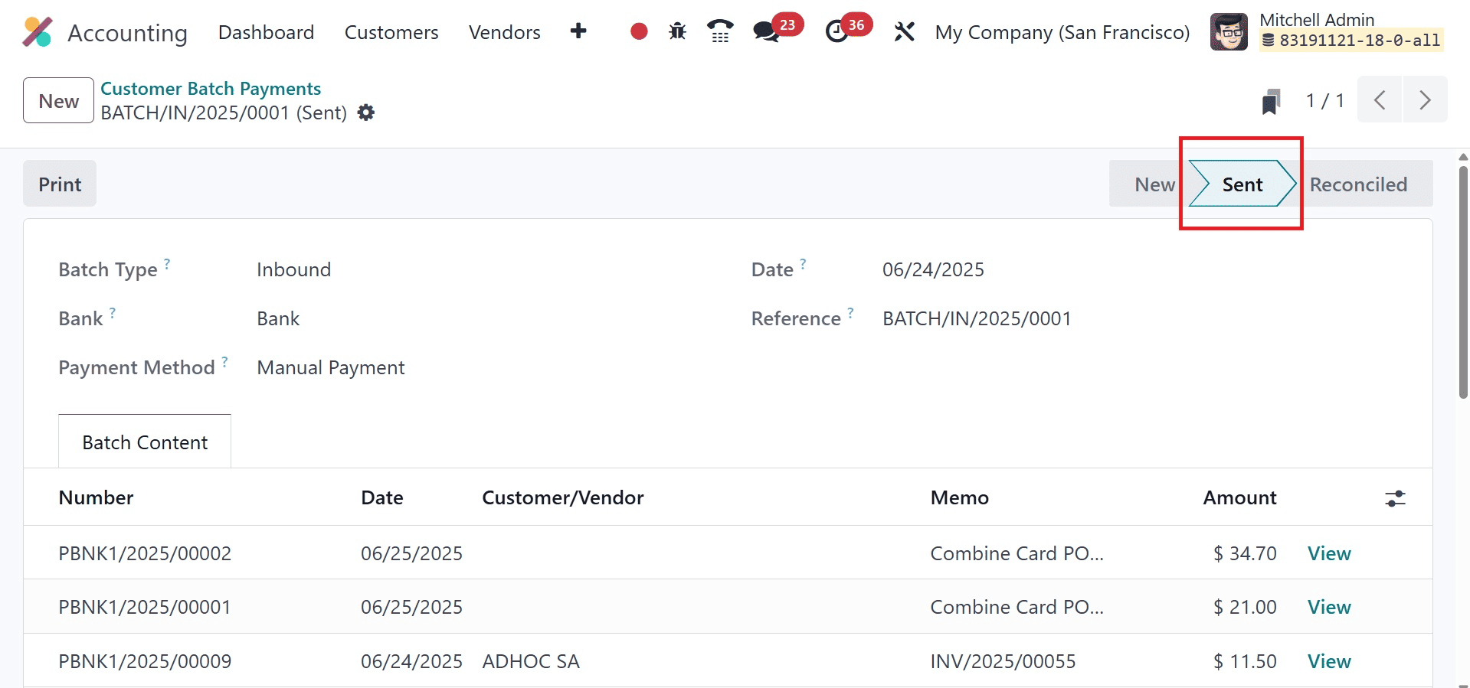Click the red record indicator icon
1470x688 pixels.
coord(639,31)
